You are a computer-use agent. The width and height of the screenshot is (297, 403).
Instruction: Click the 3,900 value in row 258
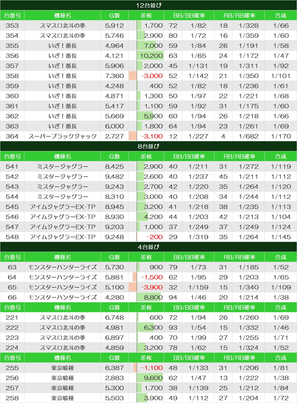(153, 398)
